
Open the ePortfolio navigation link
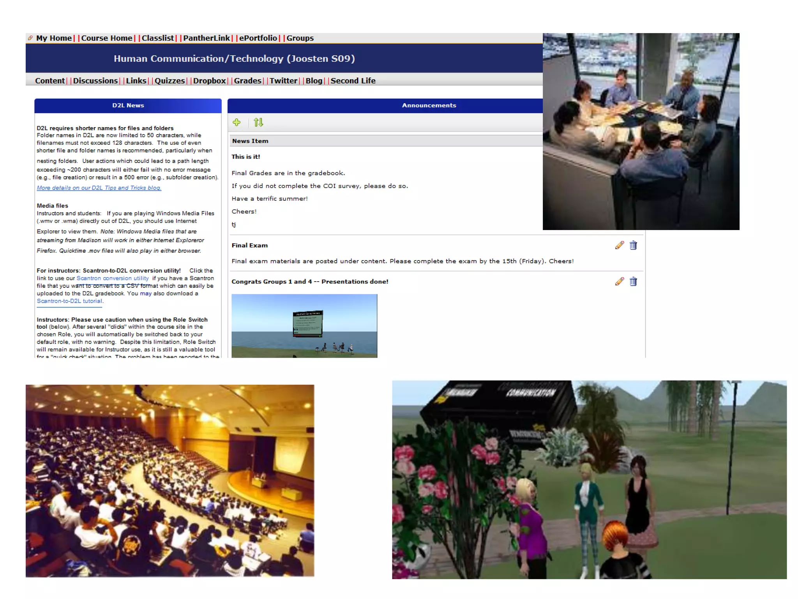258,38
